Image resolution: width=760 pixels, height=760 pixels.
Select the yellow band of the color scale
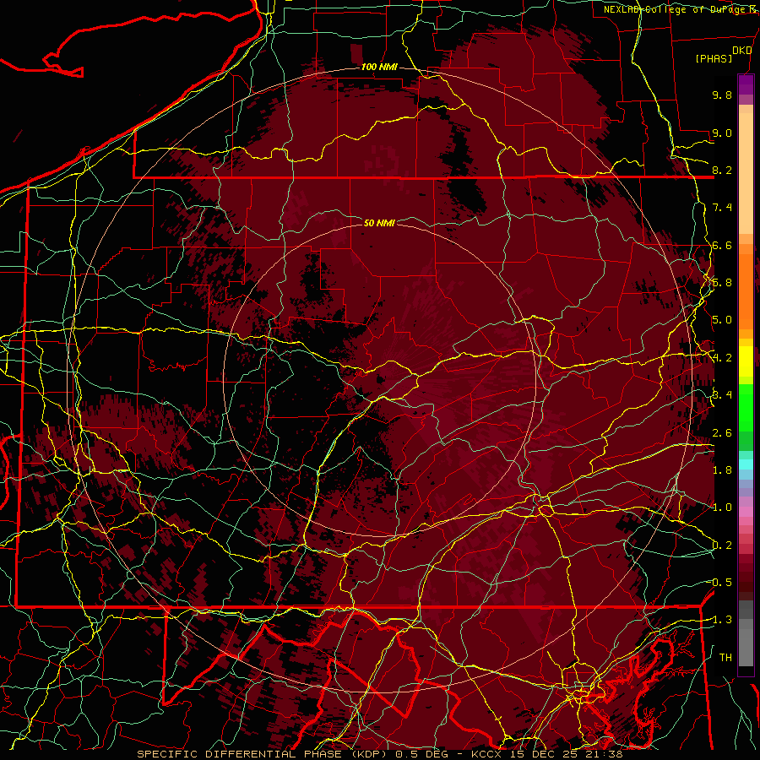click(746, 361)
